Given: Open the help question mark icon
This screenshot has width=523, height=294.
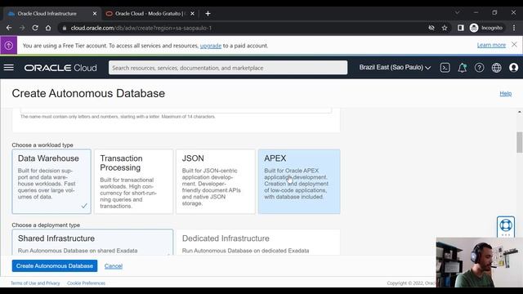Looking at the screenshot, I should (x=480, y=68).
